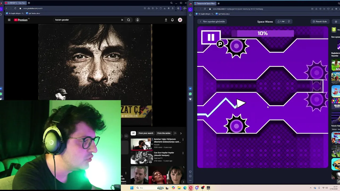Open Windows Start menu
This screenshot has height=191, width=340.
[132, 188]
